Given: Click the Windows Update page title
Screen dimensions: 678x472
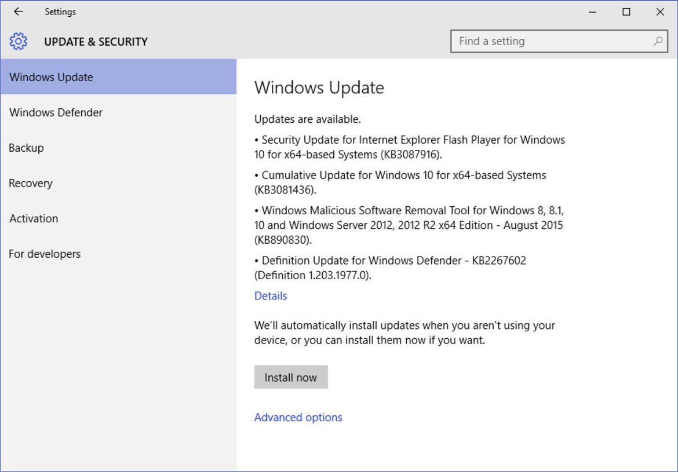Looking at the screenshot, I should (x=319, y=87).
